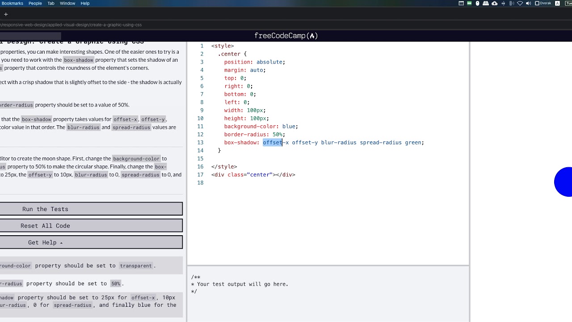This screenshot has width=572, height=322.
Task: Click the blue circle in the preview pane
Action: tap(564, 182)
